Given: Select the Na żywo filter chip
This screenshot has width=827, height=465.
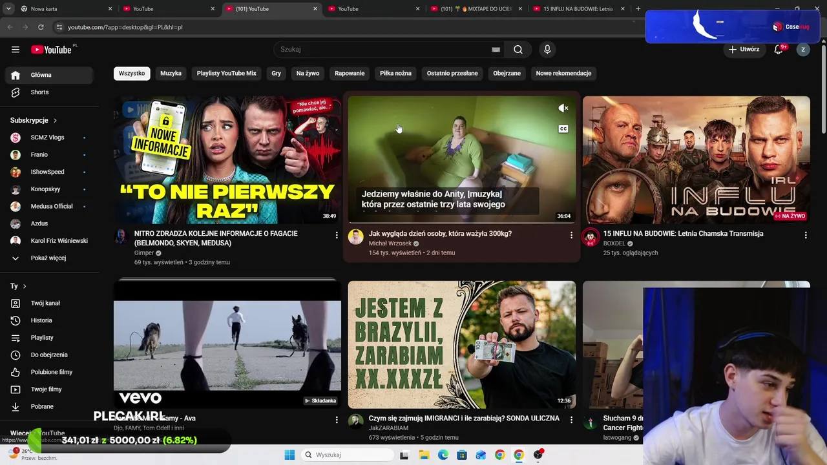Looking at the screenshot, I should pos(308,74).
